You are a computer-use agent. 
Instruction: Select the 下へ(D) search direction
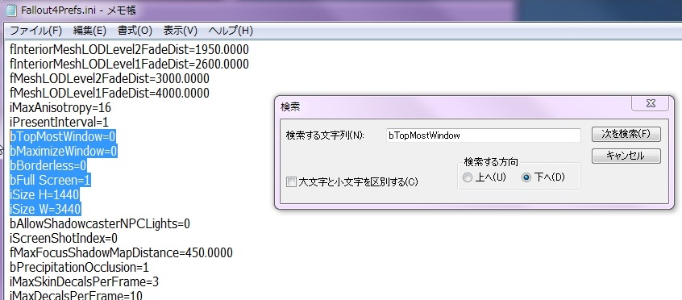(x=526, y=177)
